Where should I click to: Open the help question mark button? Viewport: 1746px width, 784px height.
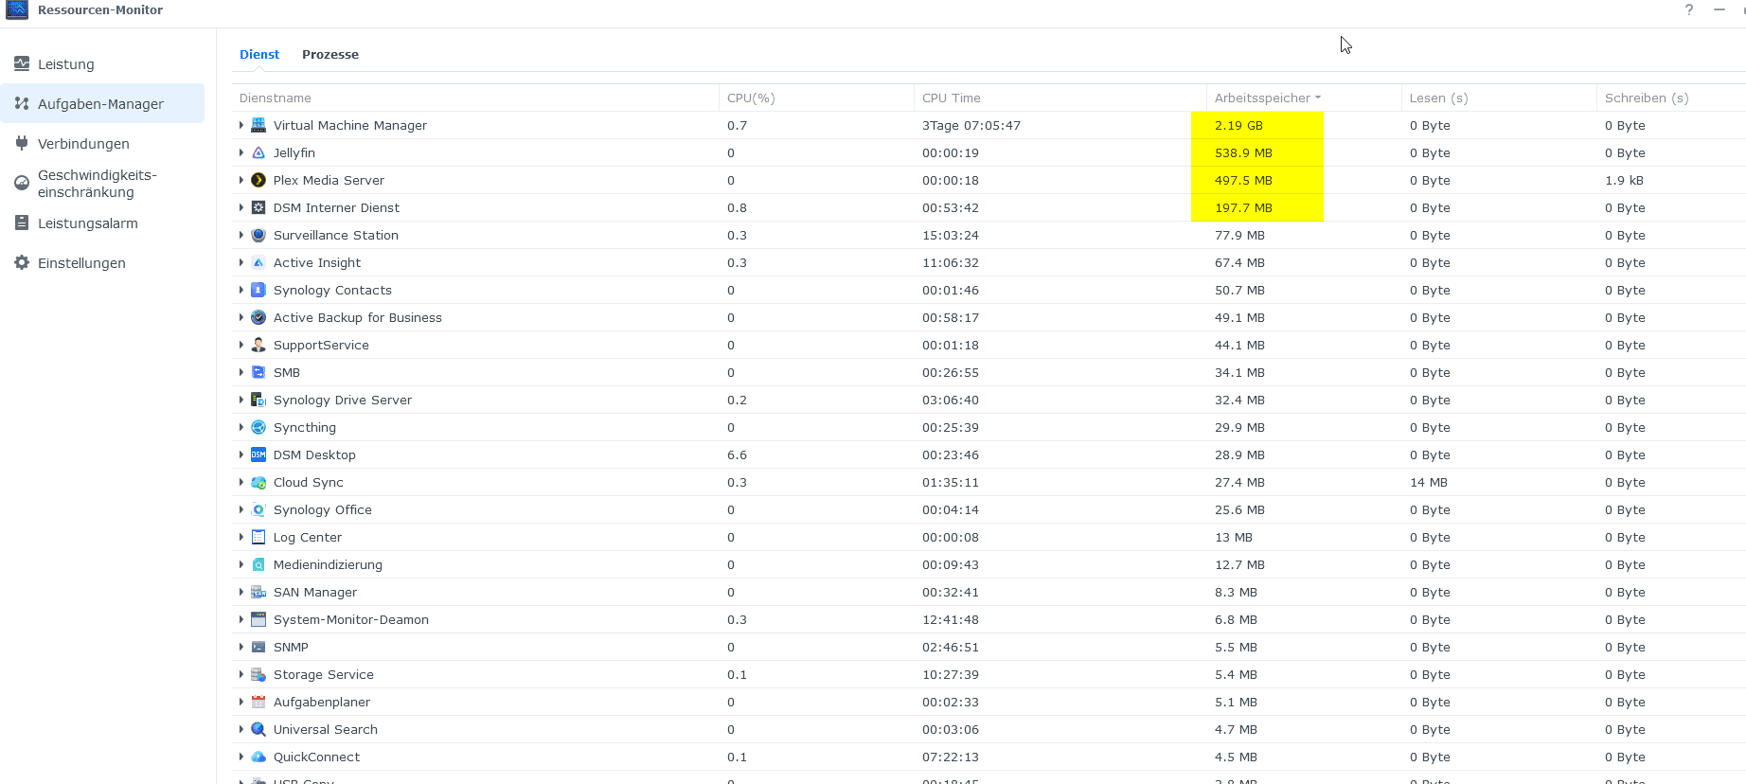pyautogui.click(x=1689, y=9)
